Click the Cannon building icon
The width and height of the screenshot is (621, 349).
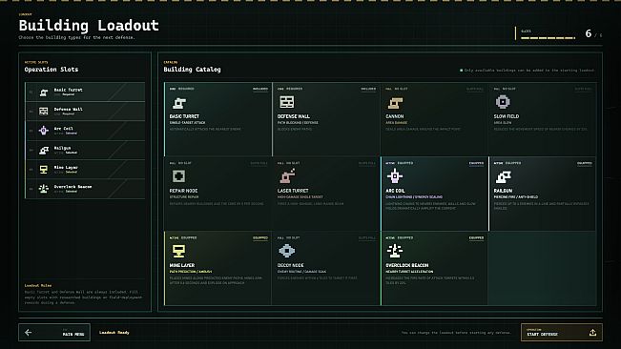[395, 103]
